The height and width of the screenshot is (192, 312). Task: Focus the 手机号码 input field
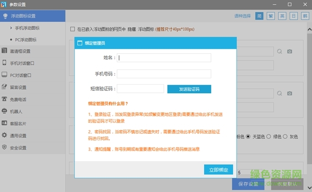[164, 74]
